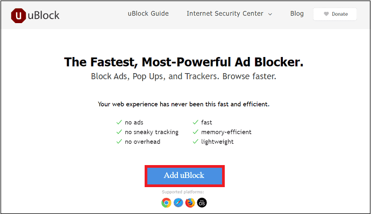Click the Safari compass icon

[178, 203]
